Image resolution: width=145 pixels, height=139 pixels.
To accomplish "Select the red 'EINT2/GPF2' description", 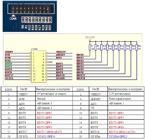I will point(45,118).
